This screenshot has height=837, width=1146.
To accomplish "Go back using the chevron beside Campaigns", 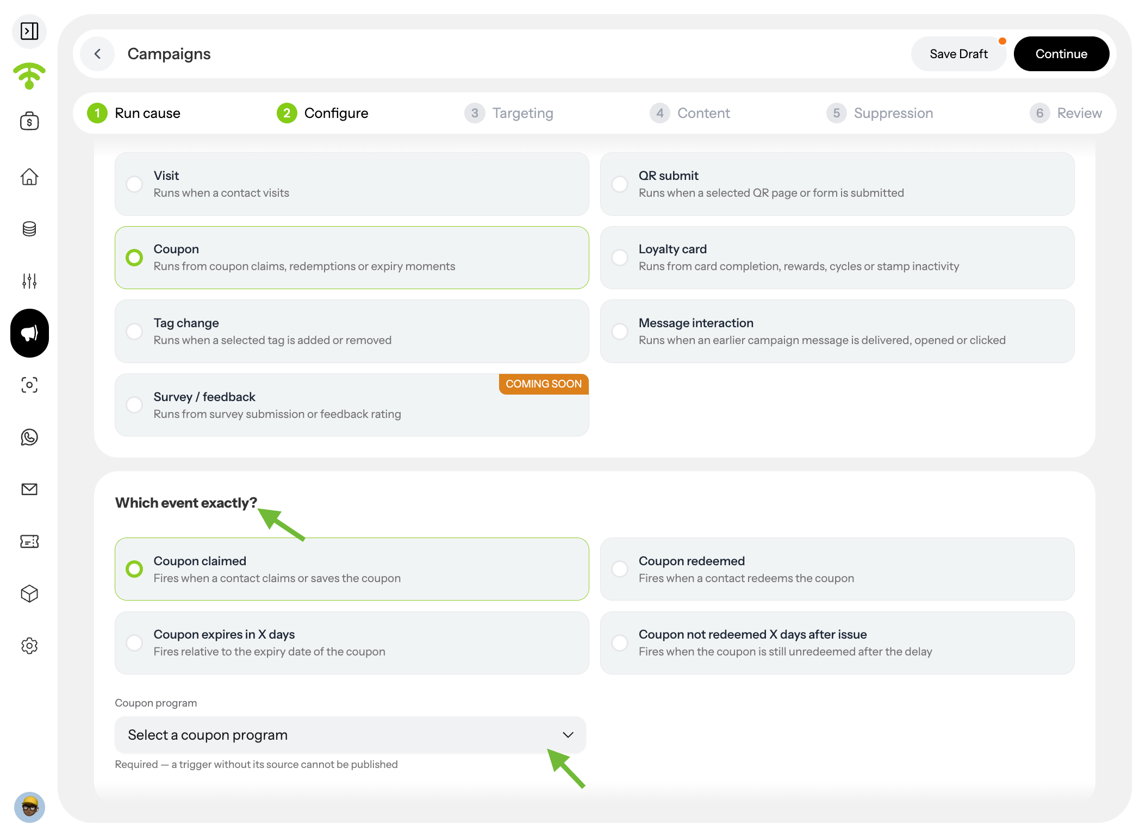I will click(x=97, y=54).
